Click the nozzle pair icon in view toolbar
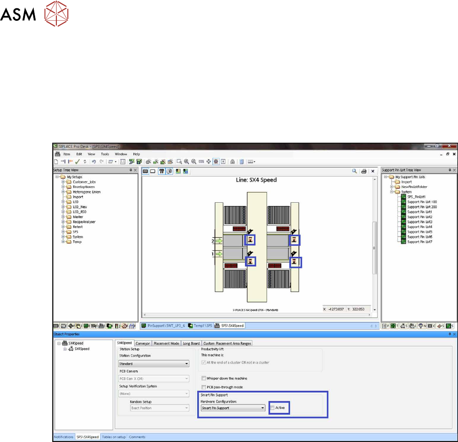Viewport: 458px width, 442px height. point(162,171)
